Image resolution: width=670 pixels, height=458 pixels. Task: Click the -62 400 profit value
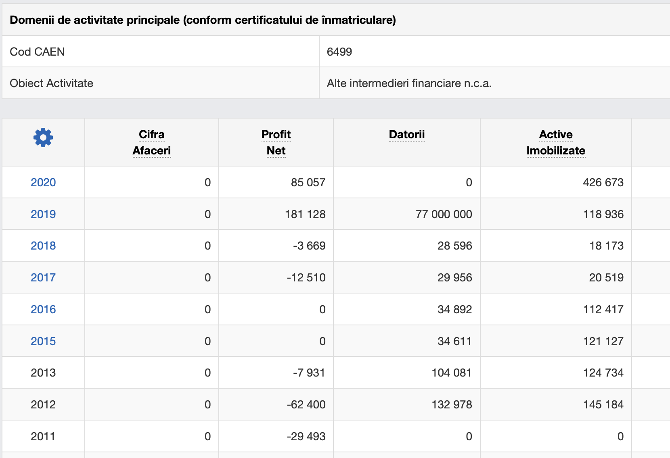coord(306,404)
